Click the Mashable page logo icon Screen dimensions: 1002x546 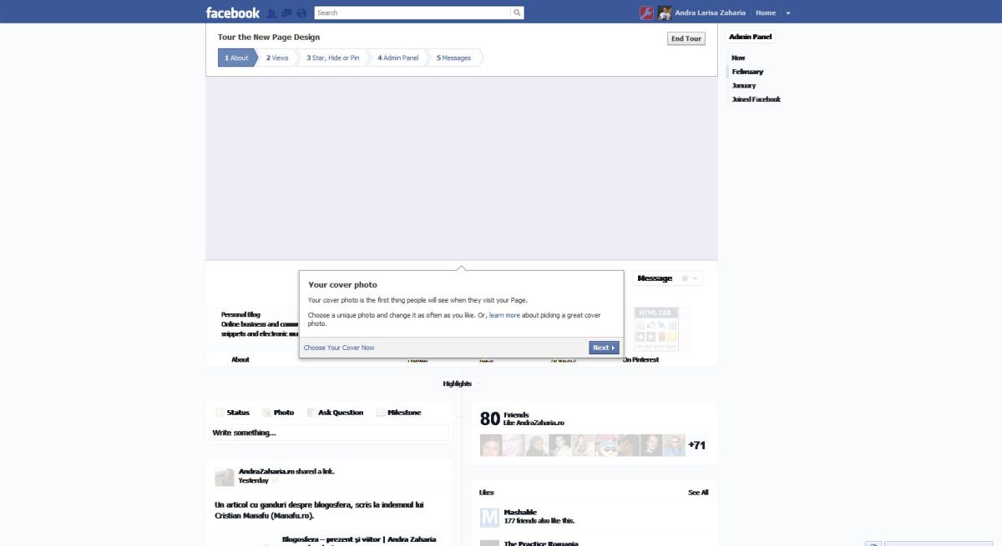click(x=489, y=517)
